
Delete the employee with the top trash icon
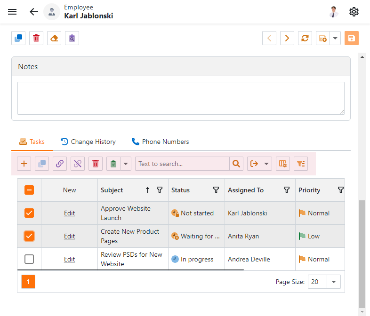click(x=36, y=38)
